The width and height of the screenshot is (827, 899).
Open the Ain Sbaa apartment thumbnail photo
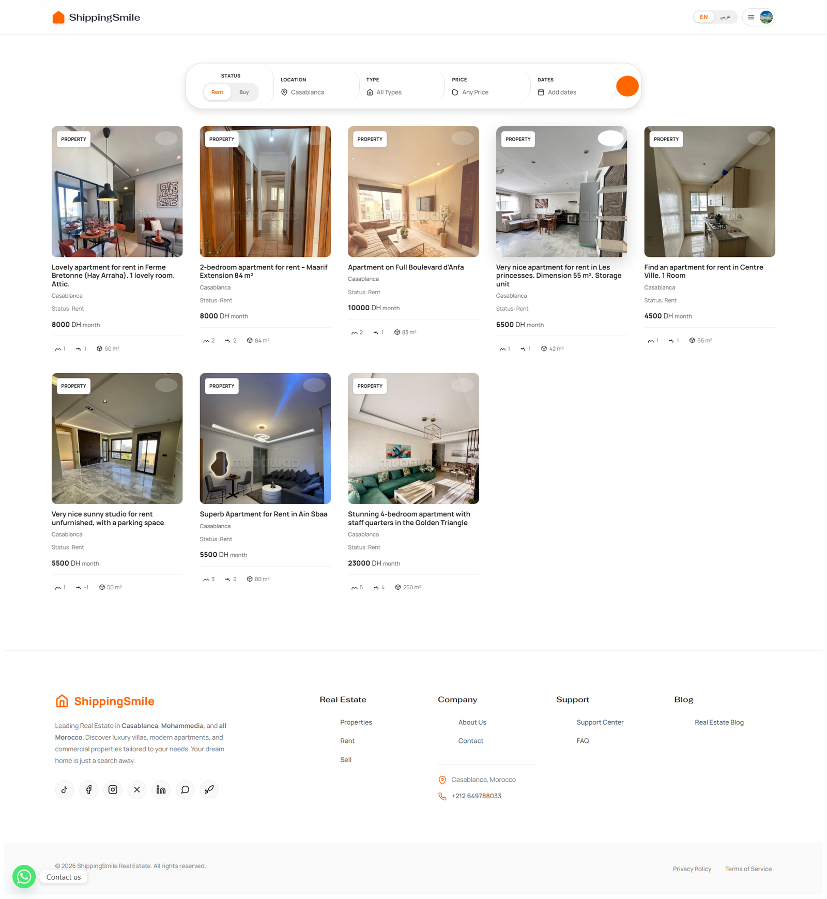tap(265, 438)
